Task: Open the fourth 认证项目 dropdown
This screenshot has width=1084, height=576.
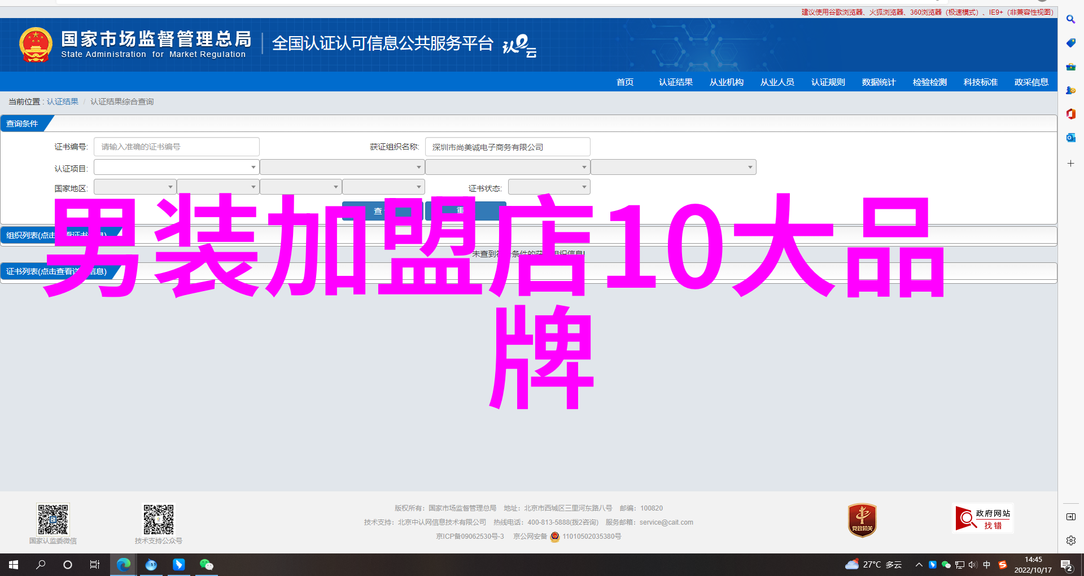Action: tap(674, 167)
